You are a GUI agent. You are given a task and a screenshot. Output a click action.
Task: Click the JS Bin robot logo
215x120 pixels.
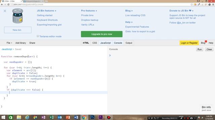pyautogui.click(x=17, y=16)
